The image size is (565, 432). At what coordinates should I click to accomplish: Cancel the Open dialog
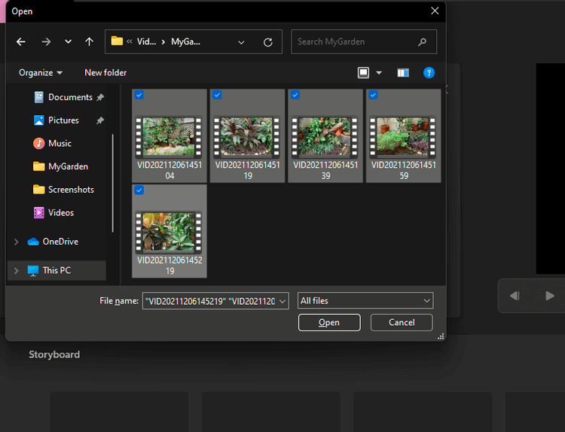pos(402,322)
